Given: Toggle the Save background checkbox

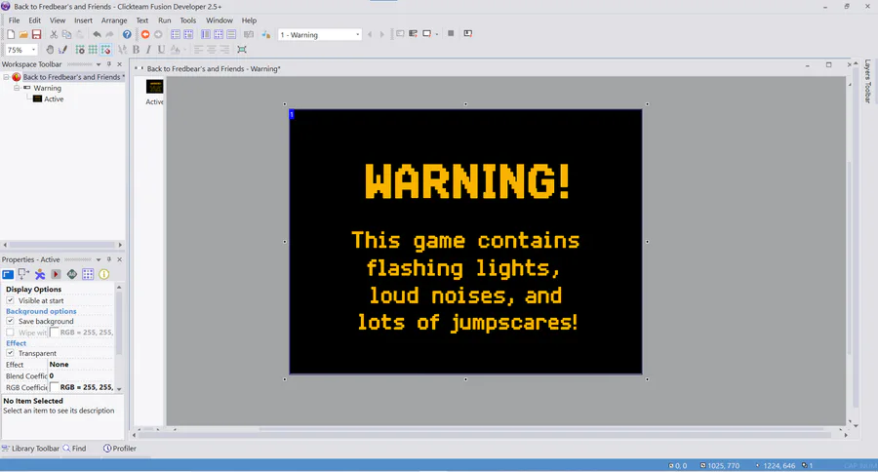Looking at the screenshot, I should pyautogui.click(x=10, y=322).
